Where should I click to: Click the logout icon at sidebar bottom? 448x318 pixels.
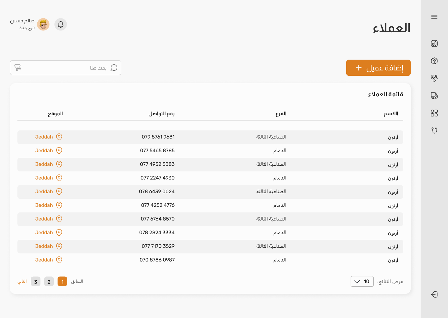[434, 294]
